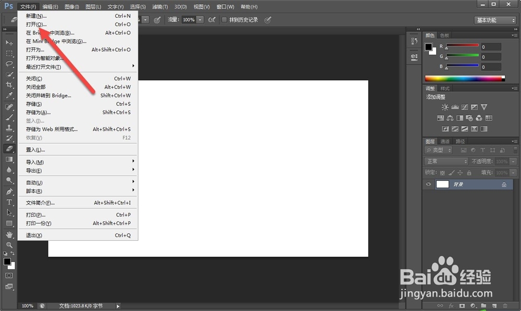Click the R red channel slider

[x=462, y=46]
